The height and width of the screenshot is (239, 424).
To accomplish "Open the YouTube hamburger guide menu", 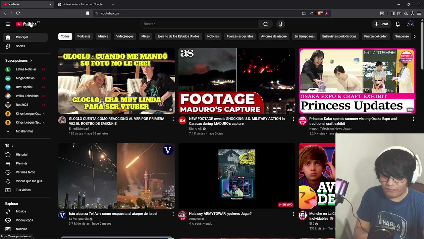I will tap(8, 24).
